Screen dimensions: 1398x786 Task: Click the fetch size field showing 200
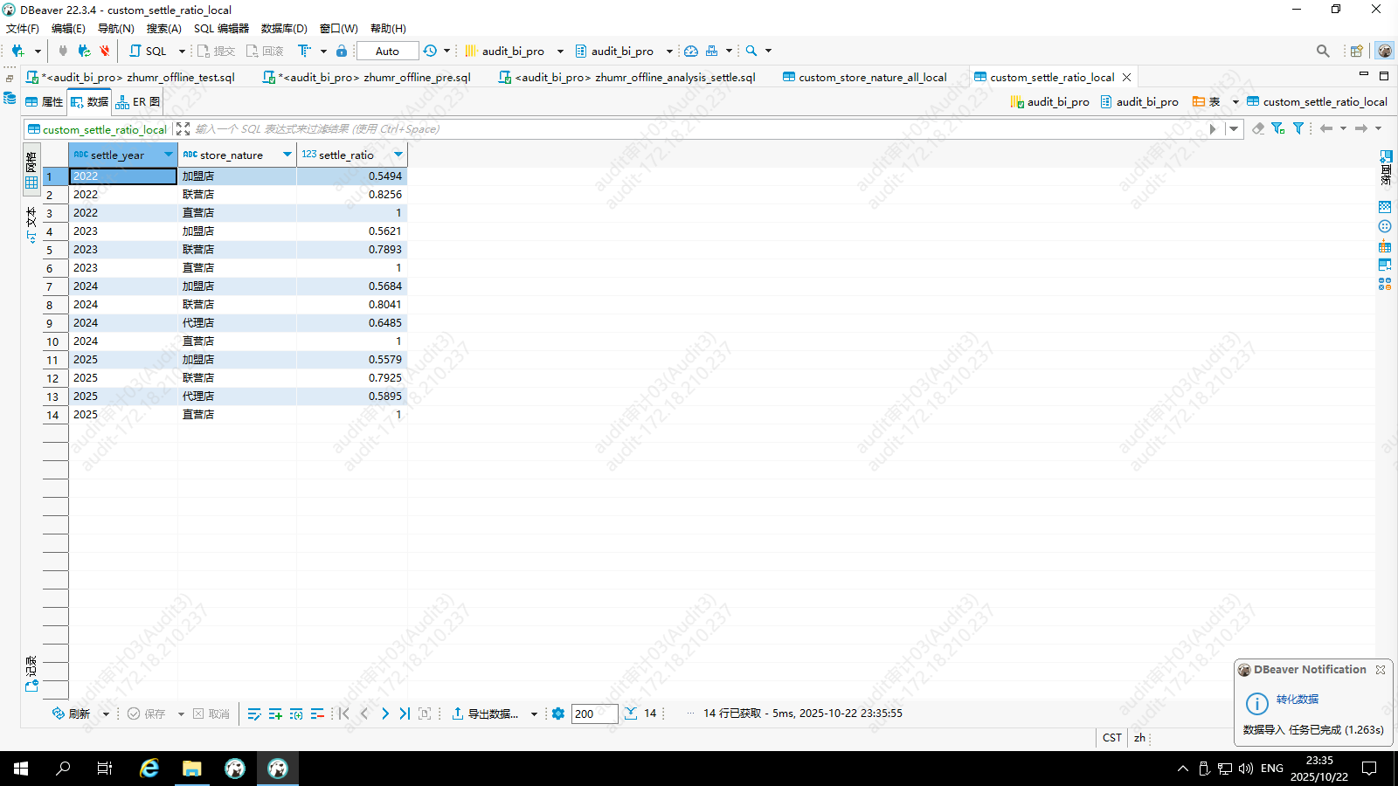click(593, 714)
